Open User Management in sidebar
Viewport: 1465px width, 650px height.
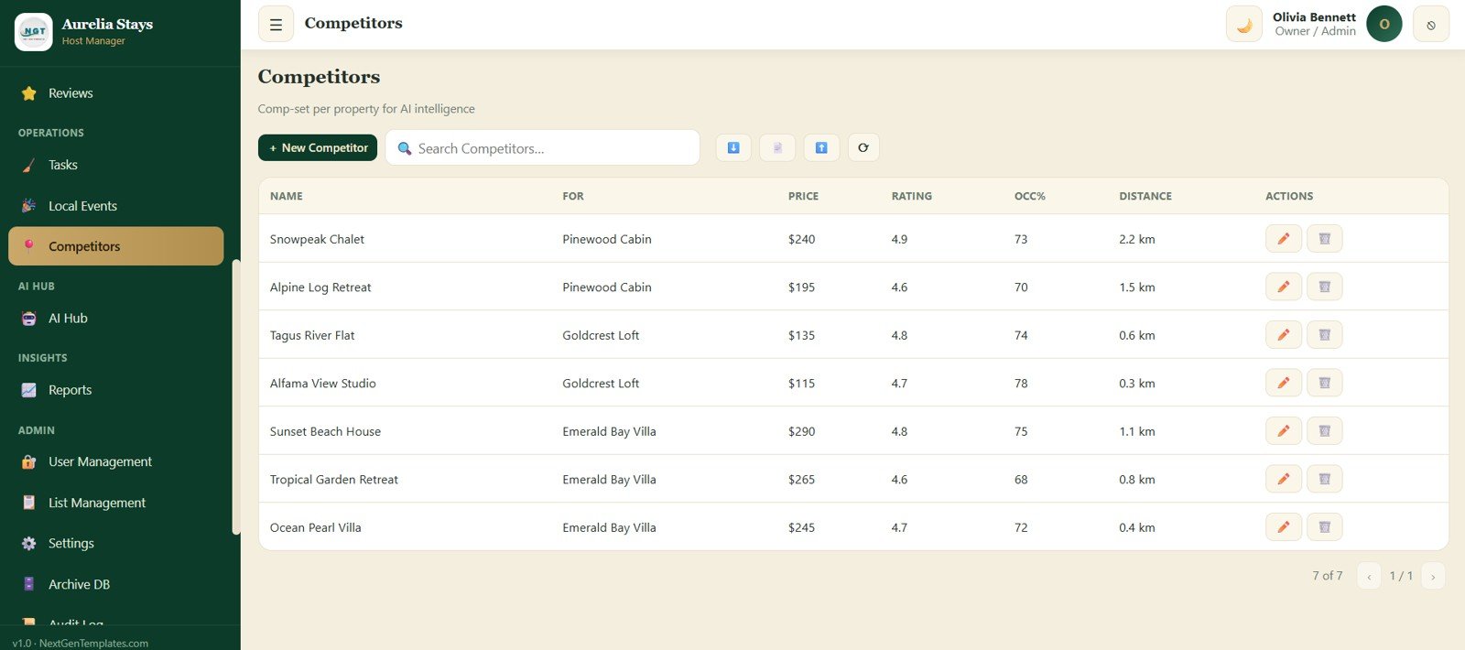point(115,462)
